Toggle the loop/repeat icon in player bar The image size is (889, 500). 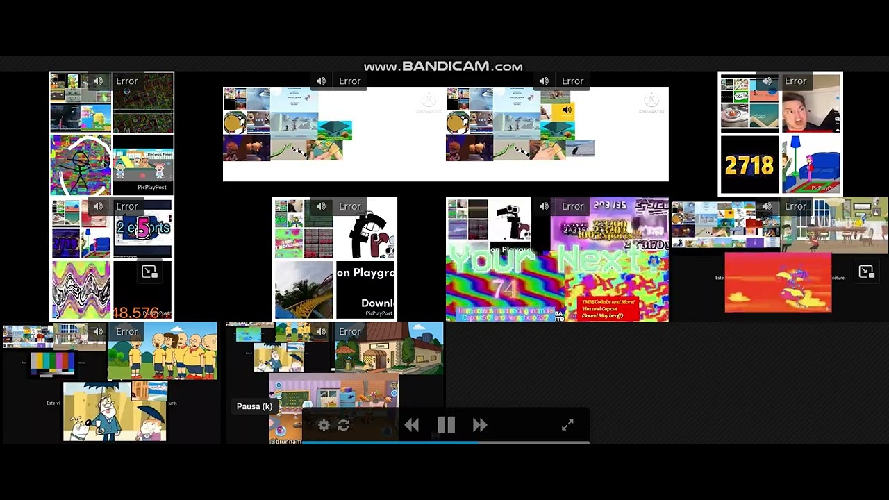tap(344, 425)
